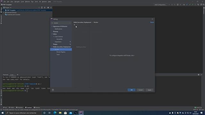Switch to PhpStorm taskbar icon
This screenshot has height=115, width=205.
pyautogui.click(x=81, y=113)
